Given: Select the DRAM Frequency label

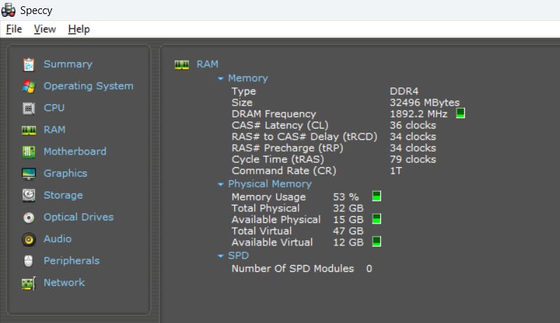Looking at the screenshot, I should (x=273, y=114).
